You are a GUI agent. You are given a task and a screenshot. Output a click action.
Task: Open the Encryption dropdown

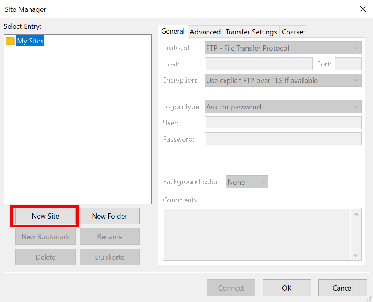(283, 80)
